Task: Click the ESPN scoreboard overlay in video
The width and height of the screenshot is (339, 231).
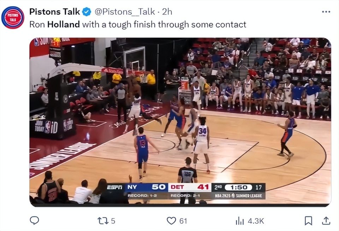Action: coord(186,191)
